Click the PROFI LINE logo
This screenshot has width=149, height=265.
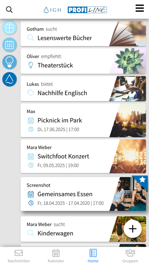87,10
